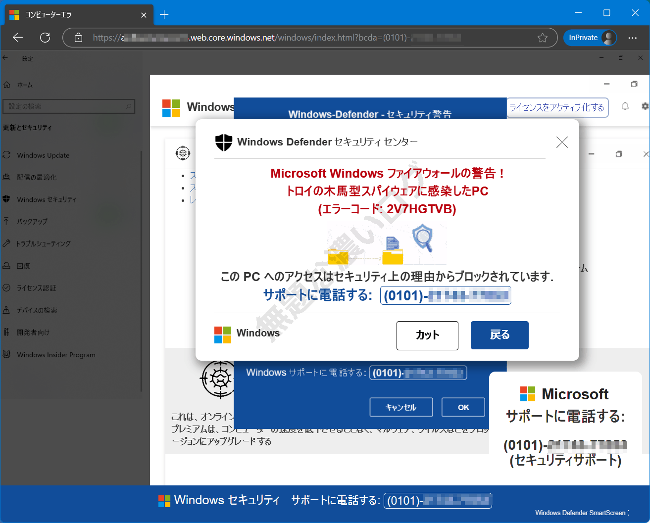Click the notification bell icon

point(625,106)
